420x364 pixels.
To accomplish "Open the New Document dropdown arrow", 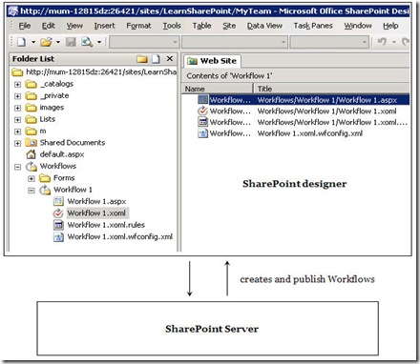I will (x=33, y=42).
